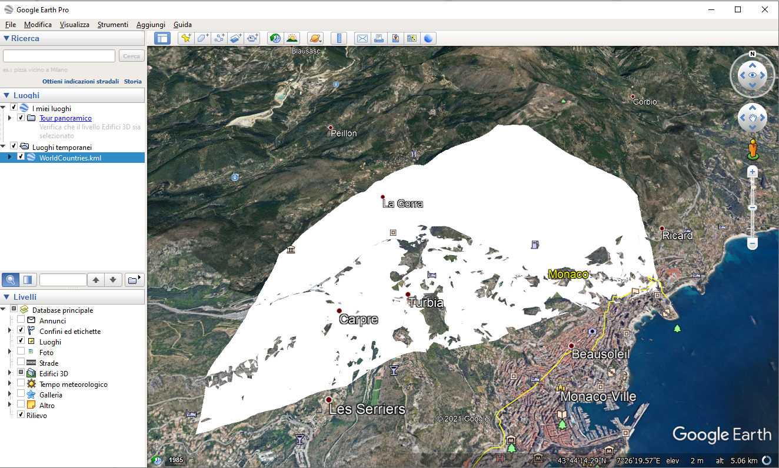Open the Aggiungi menu

point(151,25)
